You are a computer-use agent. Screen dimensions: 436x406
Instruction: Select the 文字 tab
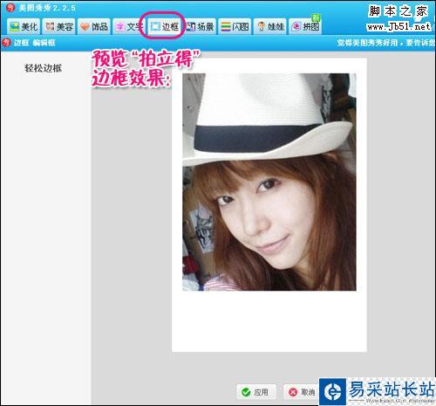(x=128, y=27)
